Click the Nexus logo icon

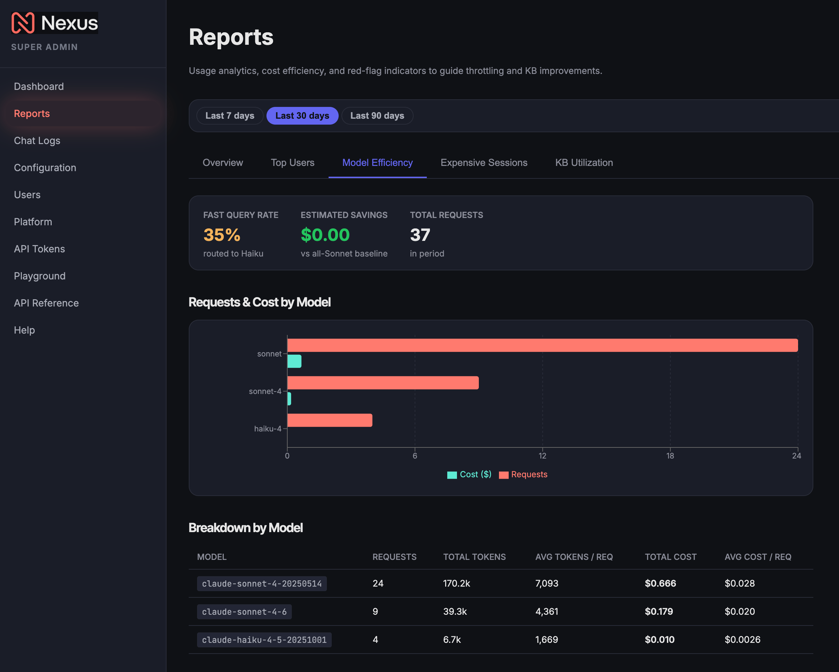(x=23, y=23)
